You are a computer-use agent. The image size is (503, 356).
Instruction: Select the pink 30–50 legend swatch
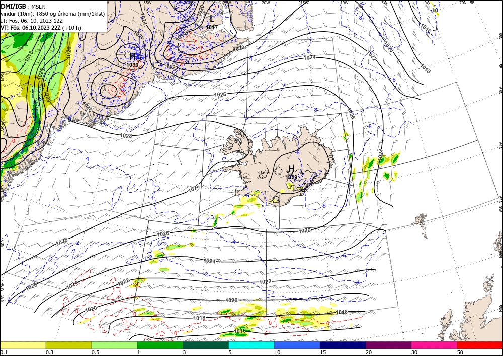(435, 345)
